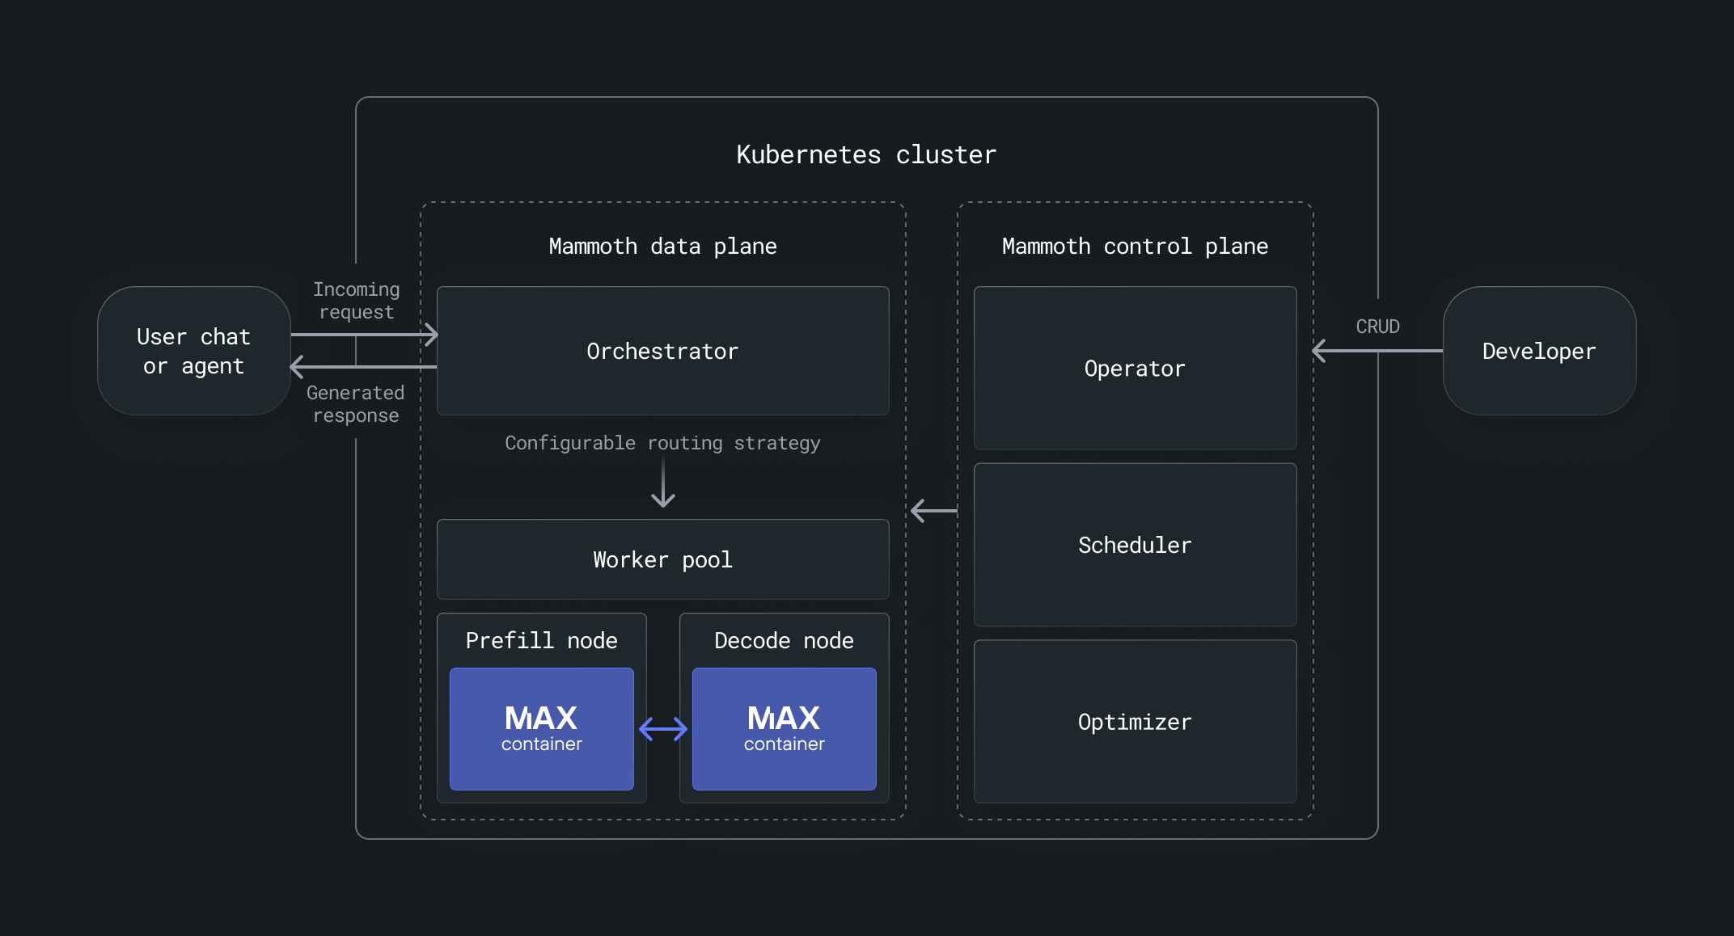
Task: Click the blue double-headed arrow between MAX containers
Action: coord(663,729)
